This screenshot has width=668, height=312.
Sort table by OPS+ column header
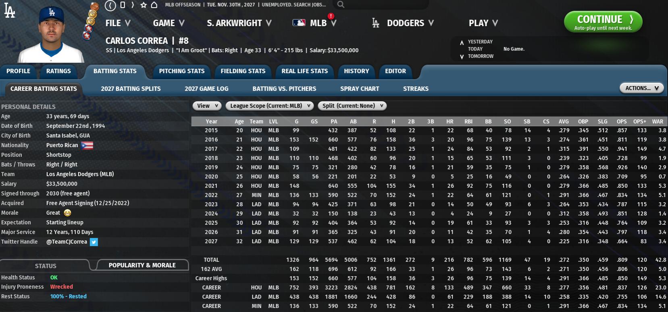(639, 121)
